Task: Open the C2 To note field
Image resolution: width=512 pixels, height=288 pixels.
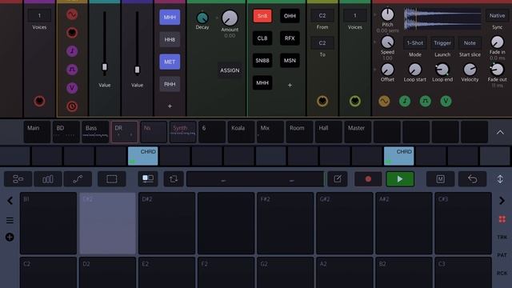Action: (x=322, y=43)
